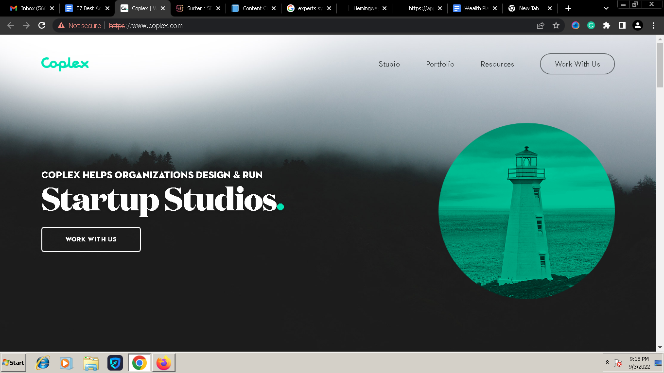Switch to the Hemingway tab
The image size is (664, 373).
click(364, 8)
